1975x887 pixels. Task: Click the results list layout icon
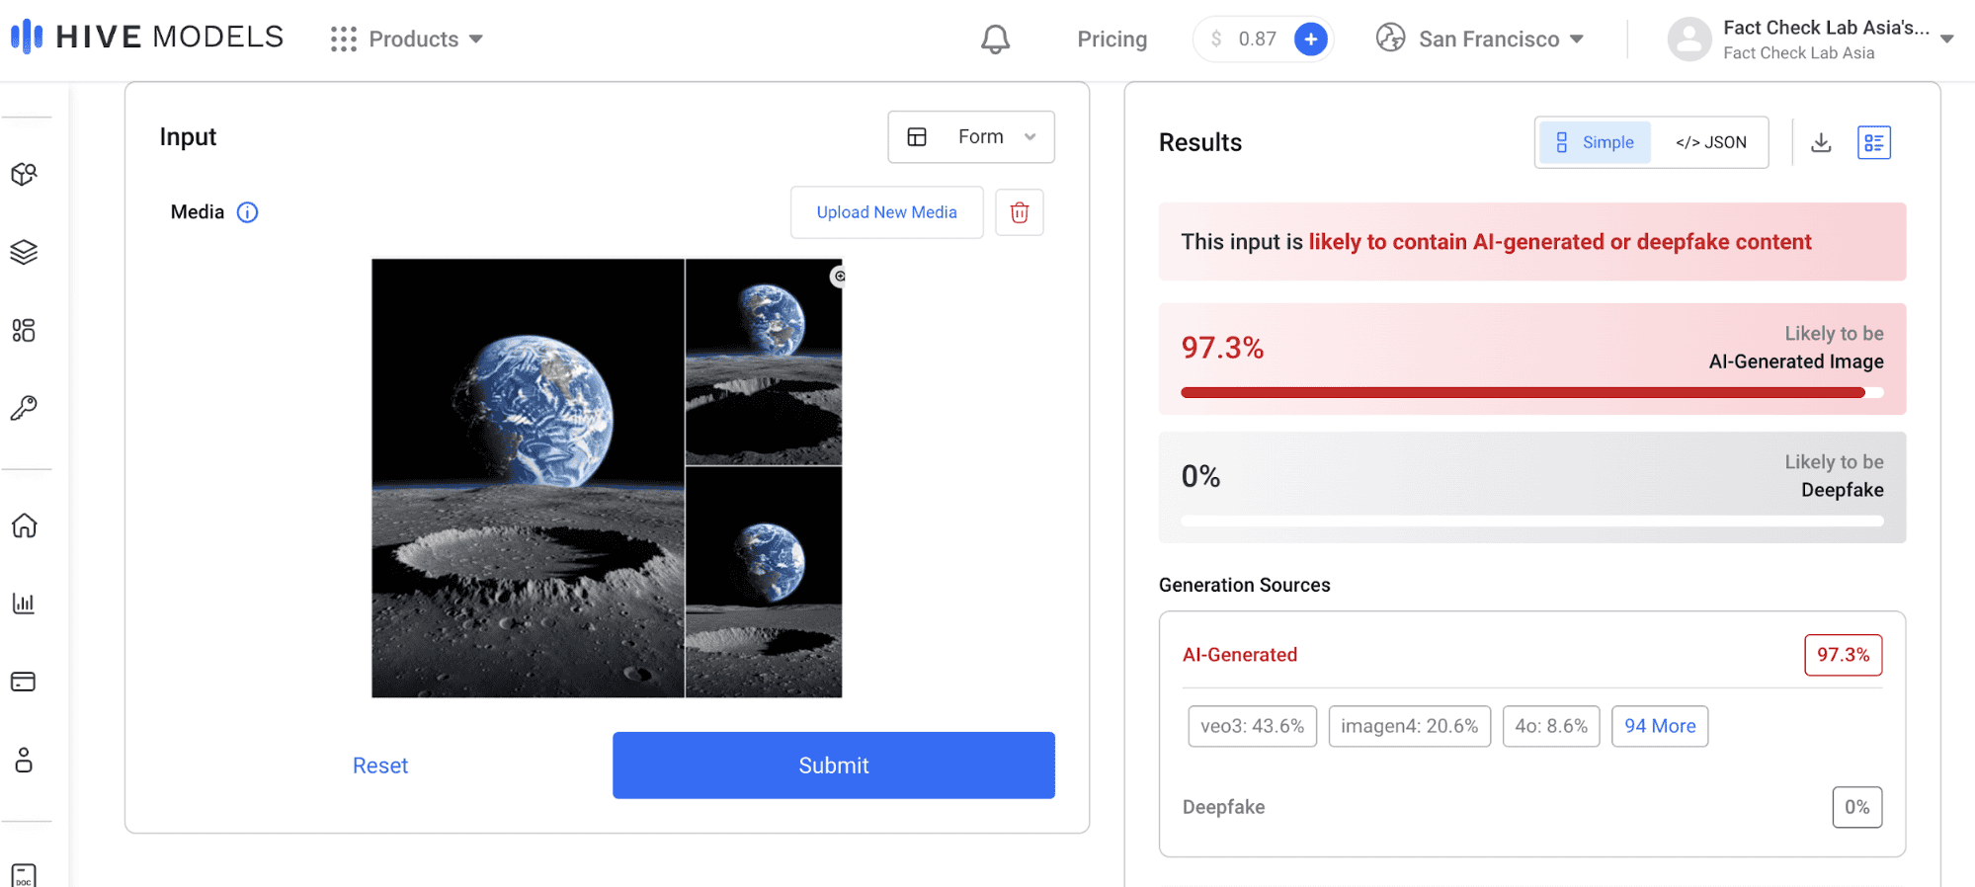point(1873,143)
